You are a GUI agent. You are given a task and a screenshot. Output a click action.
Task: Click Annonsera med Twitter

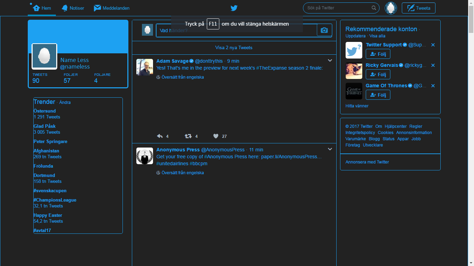coord(367,162)
